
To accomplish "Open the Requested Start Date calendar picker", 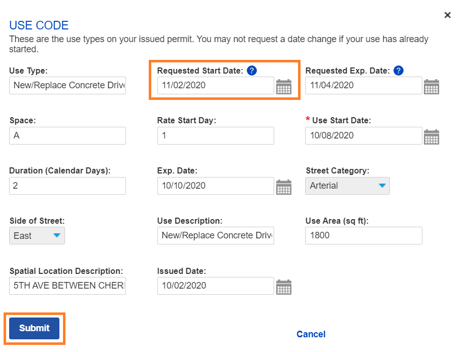I will click(x=284, y=86).
